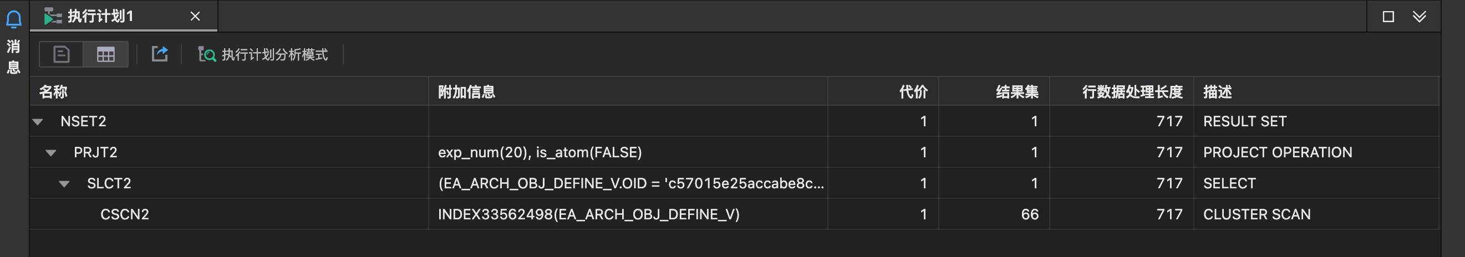This screenshot has height=257, width=1465.
Task: Close the 执行计划1 tab
Action: (195, 17)
